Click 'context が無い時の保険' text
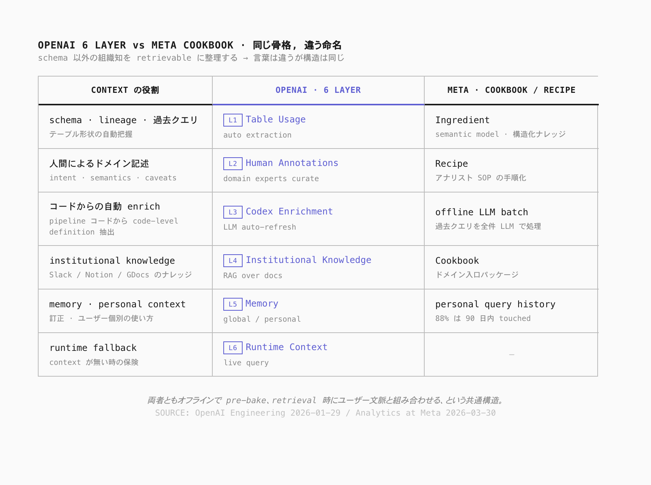Image resolution: width=651 pixels, height=485 pixels. (94, 362)
